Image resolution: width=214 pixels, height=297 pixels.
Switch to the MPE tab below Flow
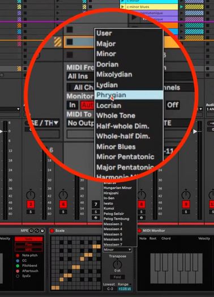[x=28, y=249]
